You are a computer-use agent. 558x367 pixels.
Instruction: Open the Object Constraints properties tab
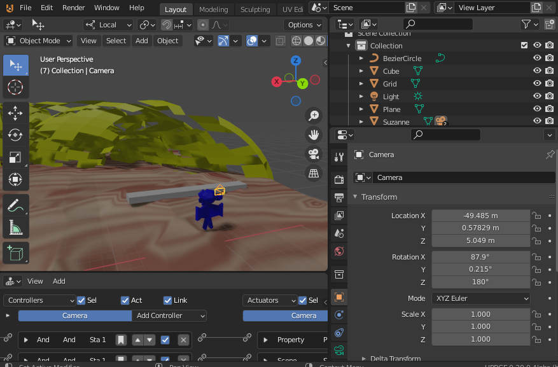pyautogui.click(x=338, y=333)
